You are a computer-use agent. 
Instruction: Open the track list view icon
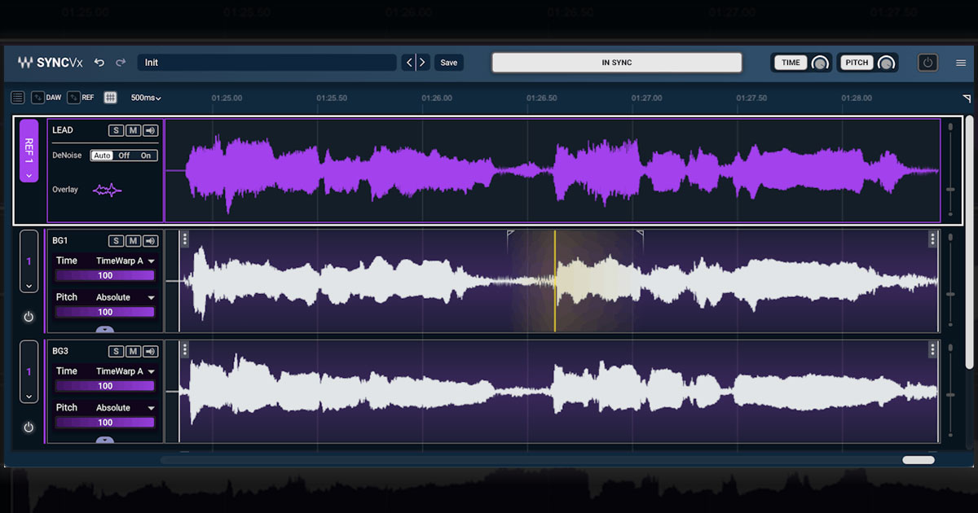pos(17,98)
